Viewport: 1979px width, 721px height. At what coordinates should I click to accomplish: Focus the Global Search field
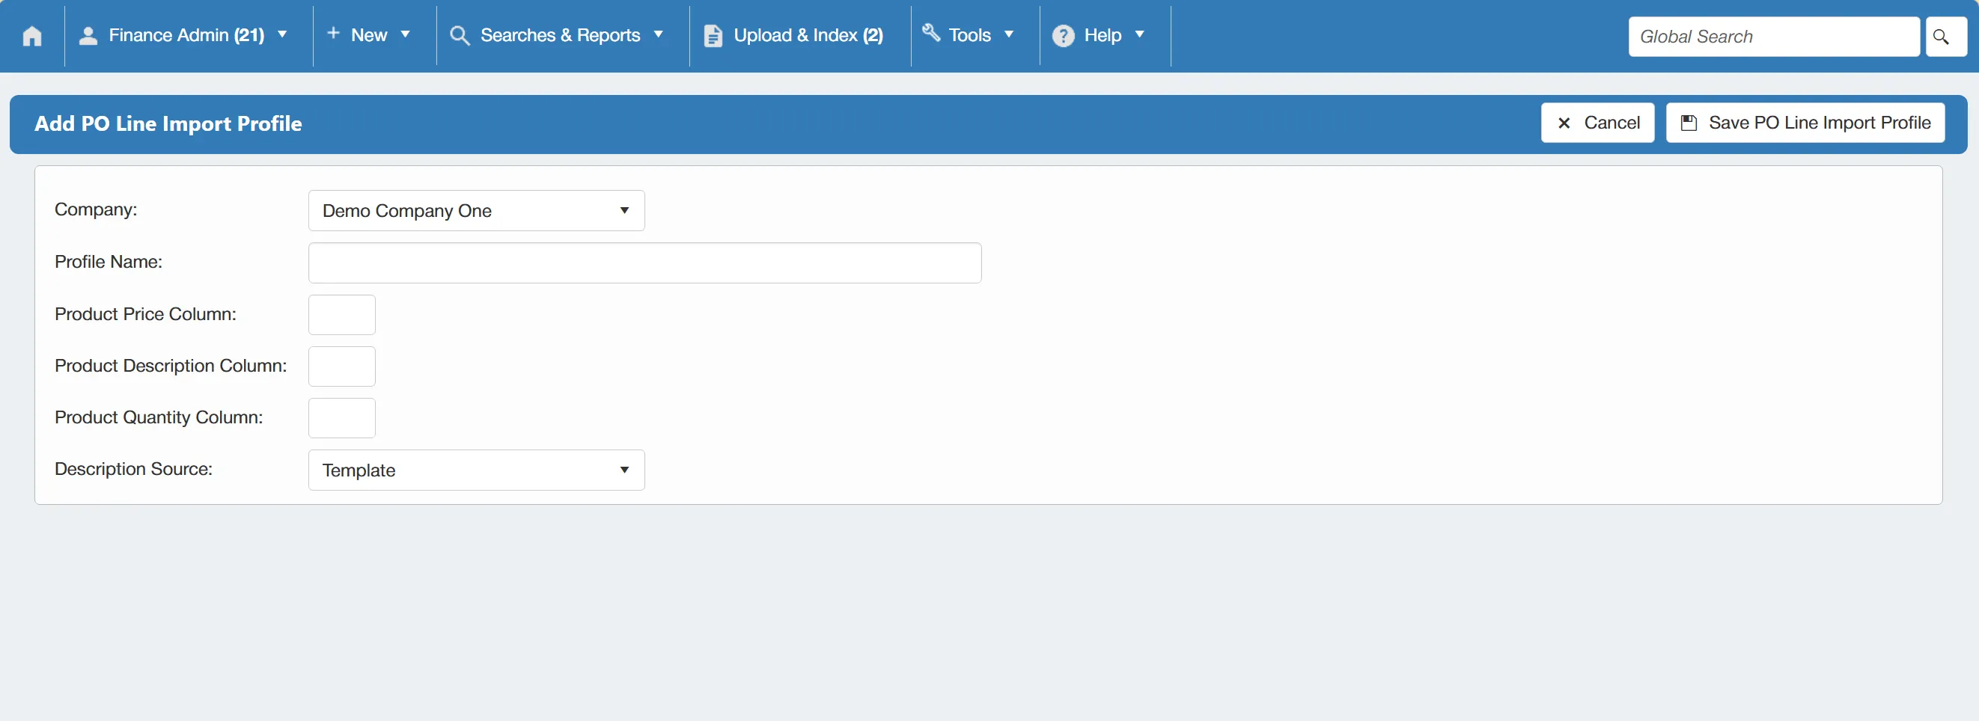1773,37
